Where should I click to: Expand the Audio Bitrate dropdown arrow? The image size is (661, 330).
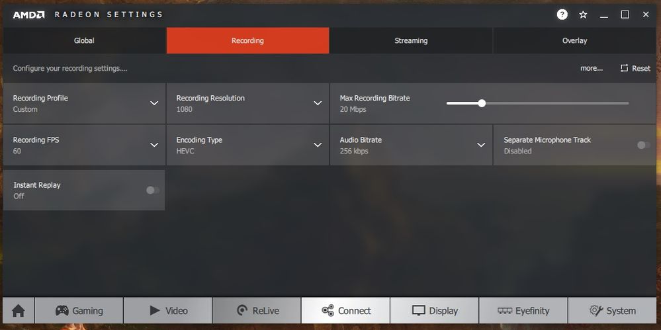point(480,145)
